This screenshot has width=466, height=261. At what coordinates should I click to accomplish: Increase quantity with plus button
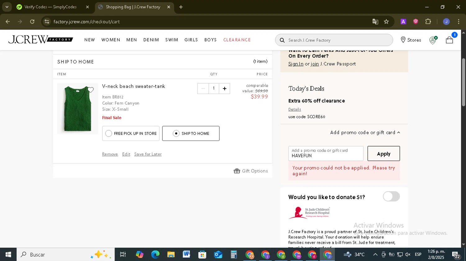pyautogui.click(x=225, y=89)
